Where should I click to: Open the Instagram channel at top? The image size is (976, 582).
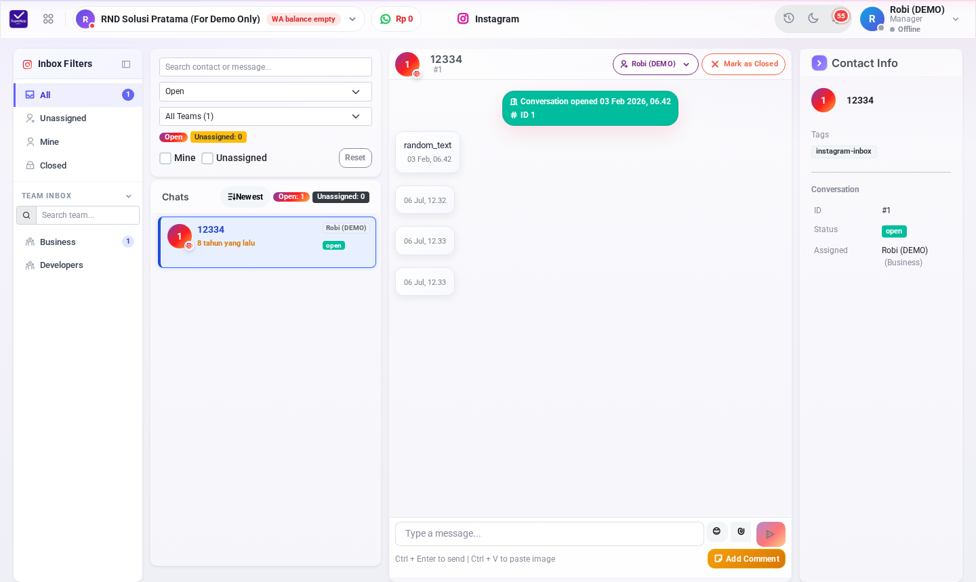pos(489,19)
